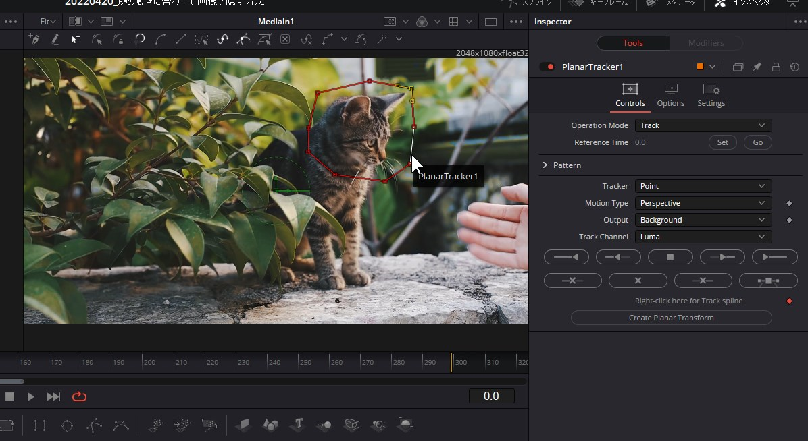
Task: Click the Go to reference time button
Action: pyautogui.click(x=757, y=142)
